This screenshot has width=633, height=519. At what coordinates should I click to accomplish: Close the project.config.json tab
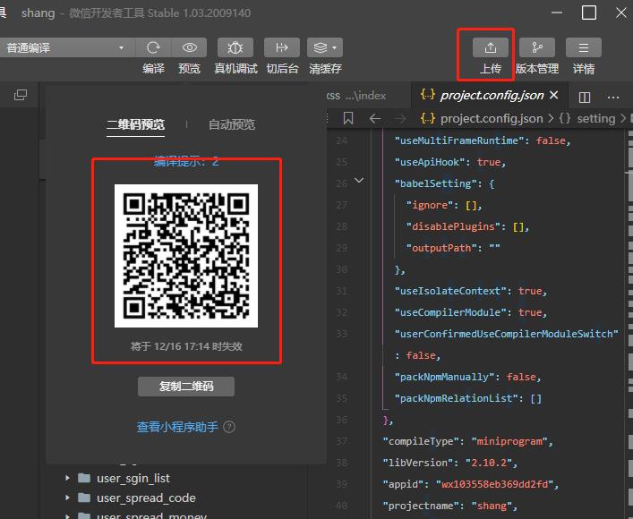pyautogui.click(x=554, y=95)
